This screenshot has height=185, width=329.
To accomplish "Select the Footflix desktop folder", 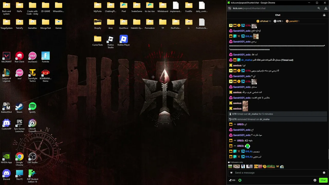I will click(189, 7).
